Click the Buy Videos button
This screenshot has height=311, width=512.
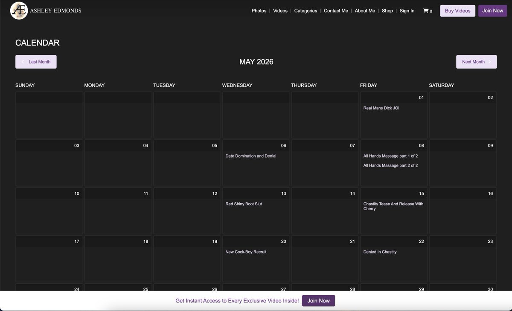457,11
